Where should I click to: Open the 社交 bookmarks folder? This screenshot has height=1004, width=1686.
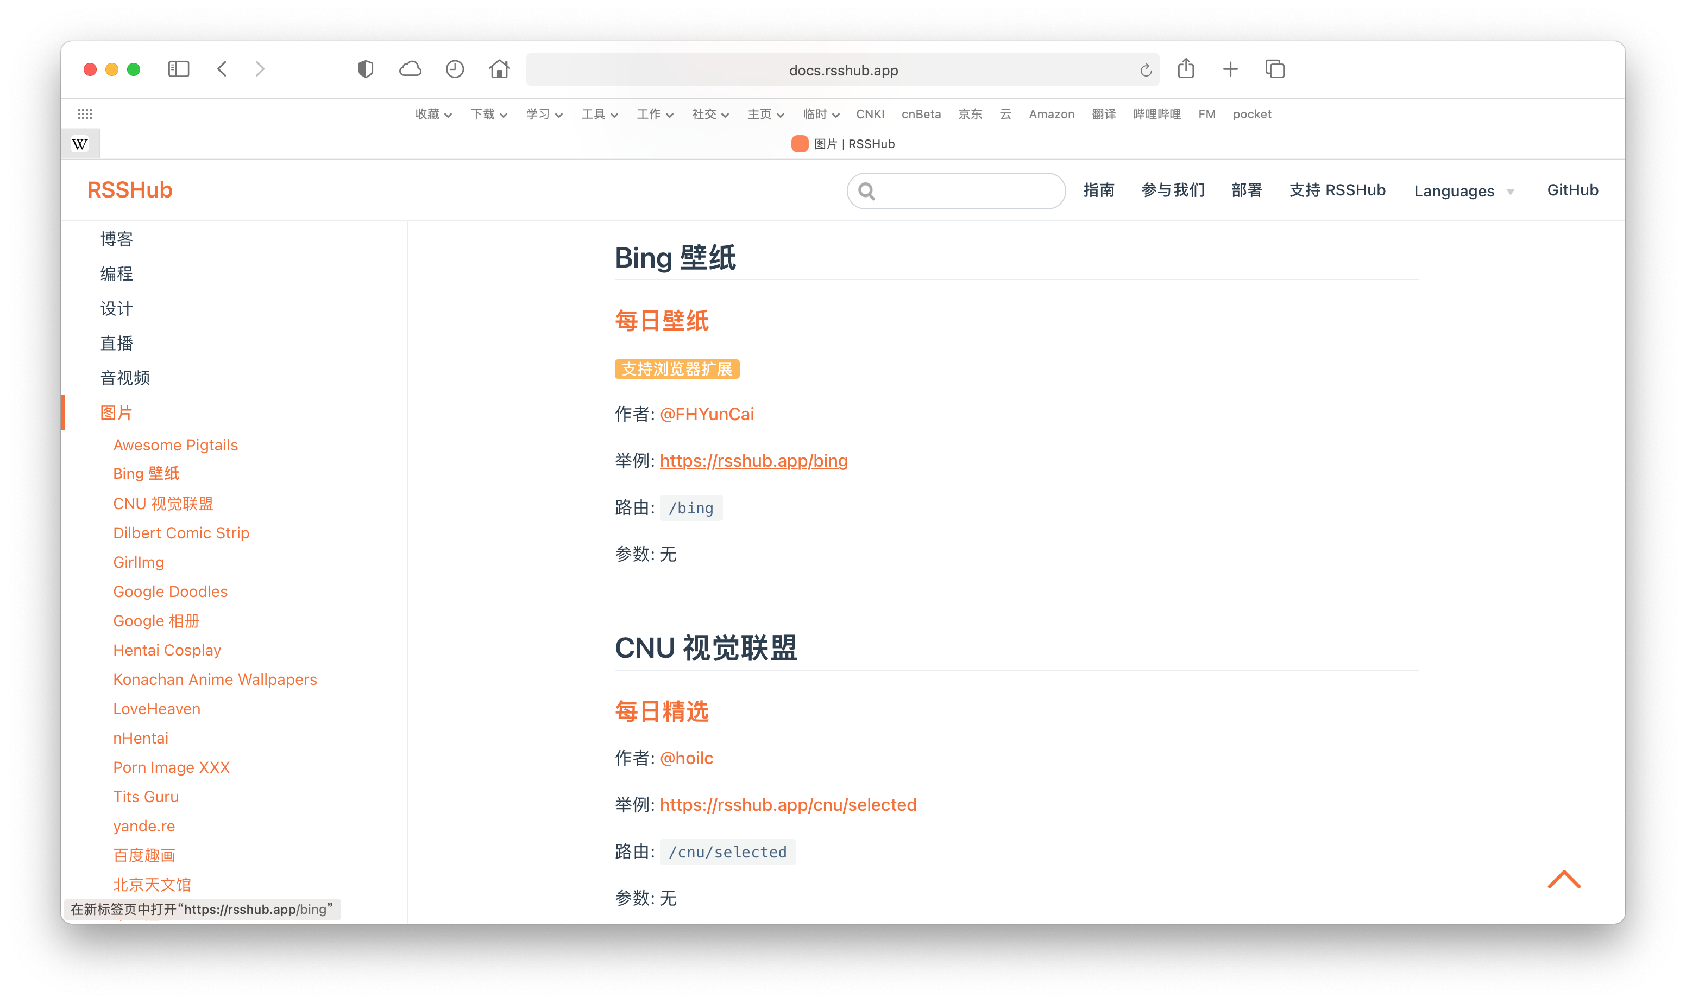tap(709, 115)
